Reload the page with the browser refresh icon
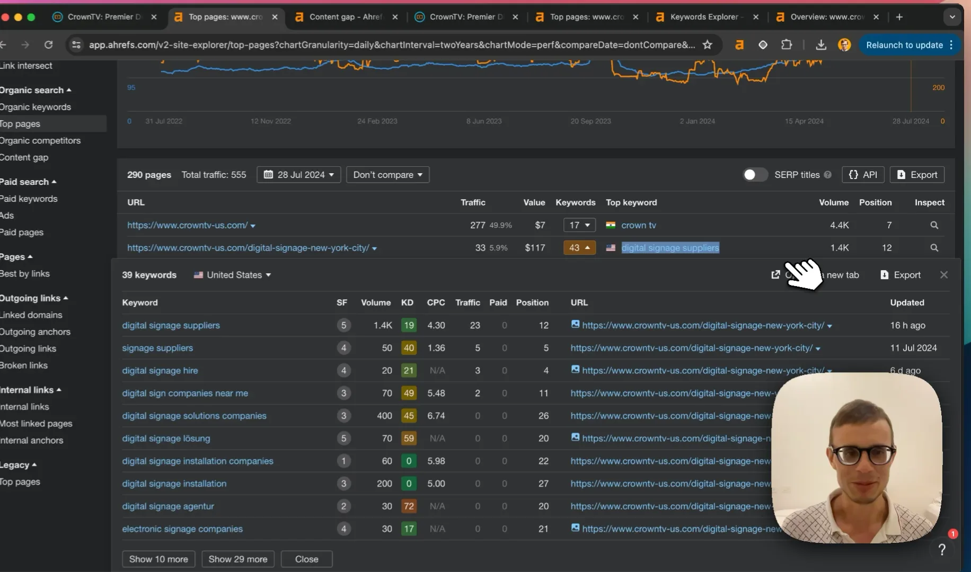Viewport: 971px width, 572px height. 48,45
